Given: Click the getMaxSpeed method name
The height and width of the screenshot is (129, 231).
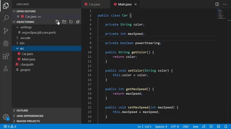Looking at the screenshot, I should coord(136,89).
